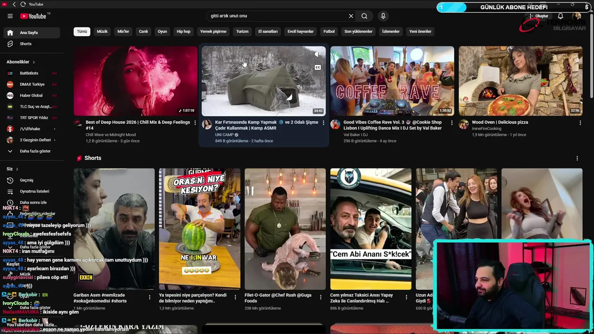The image size is (594, 334).
Task: Open the Wood Oven pizza thumbnail
Action: tap(521, 81)
